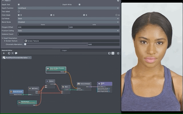
Task: Click the upload arrow icon in Material Editor toolbar
Action: tap(118, 53)
